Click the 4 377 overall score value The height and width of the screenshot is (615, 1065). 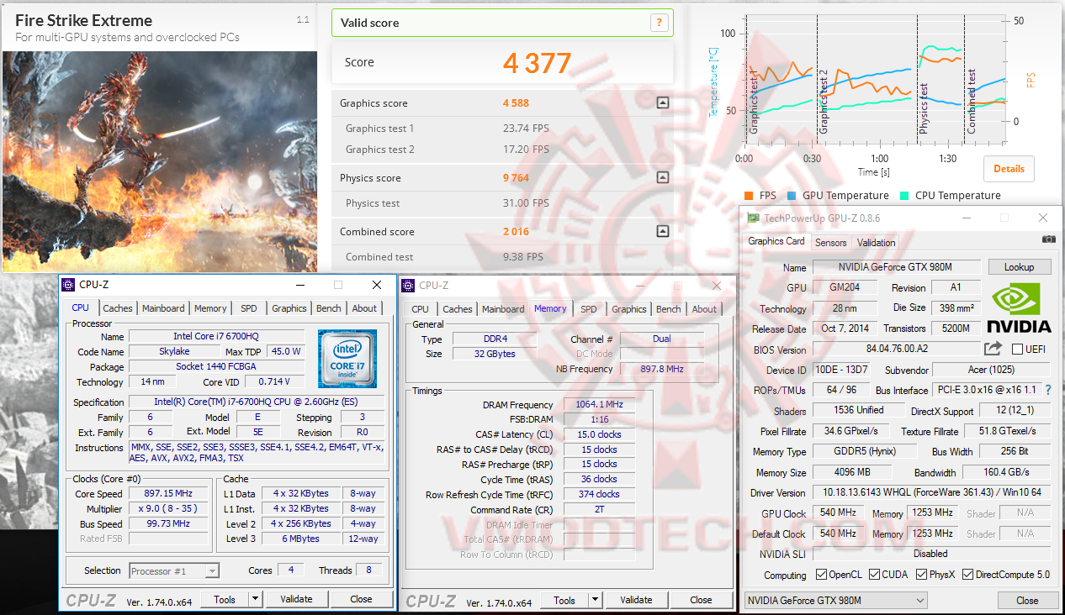click(537, 63)
